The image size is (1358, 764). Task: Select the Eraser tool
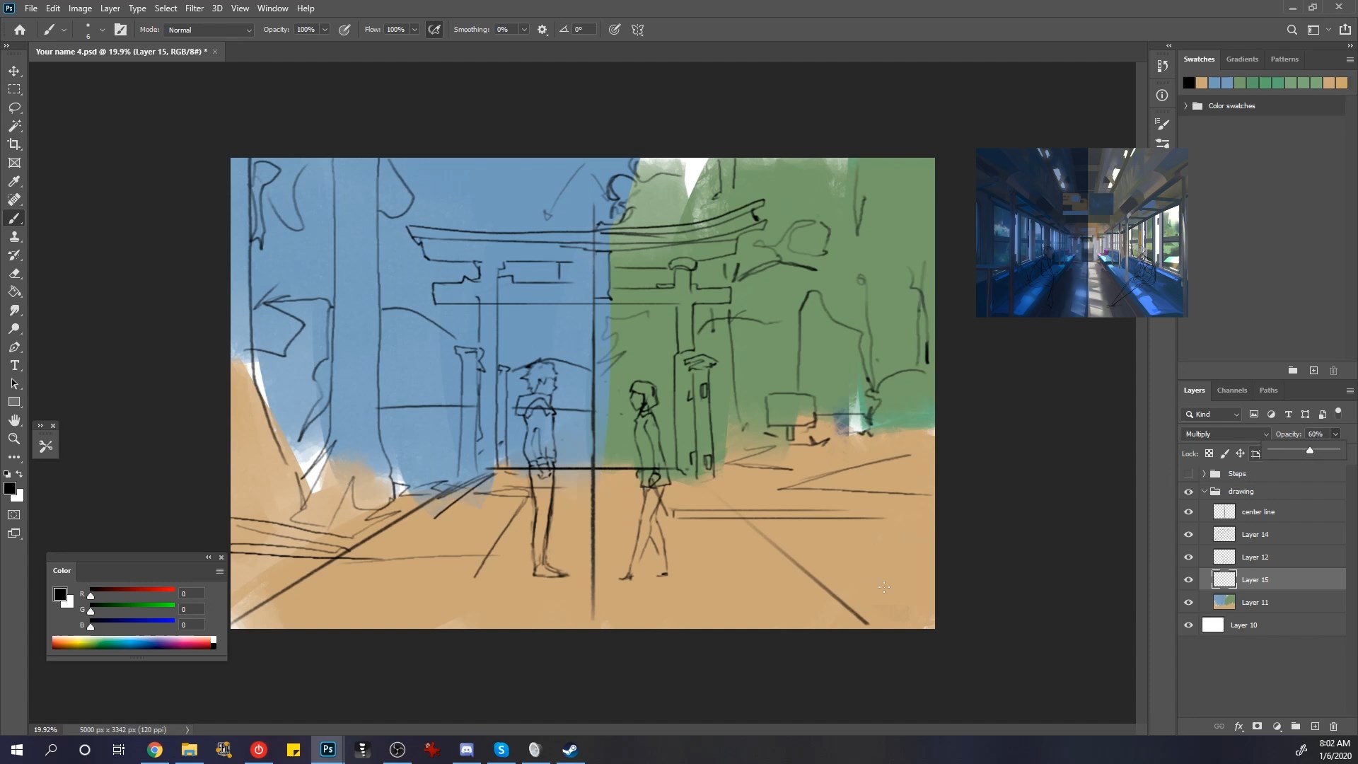14,273
